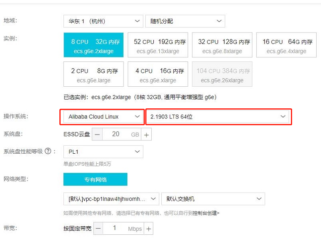Click the 单盘IOPS性能上限5万 hint text
321x238 pixels.
coord(87,164)
